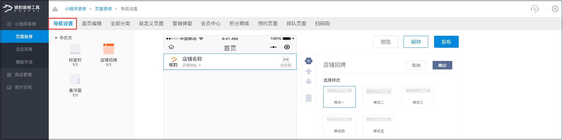Viewport: 563px width, 140px height.
Task: Click the 发布 publish button
Action: coord(446,42)
